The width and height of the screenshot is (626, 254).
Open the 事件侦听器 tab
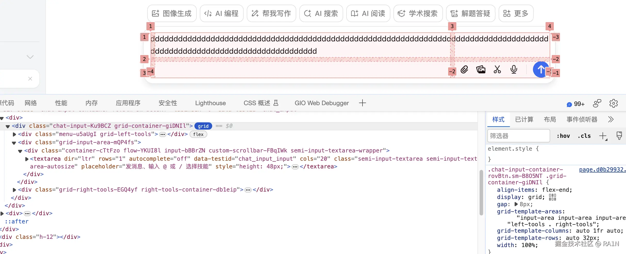point(582,120)
